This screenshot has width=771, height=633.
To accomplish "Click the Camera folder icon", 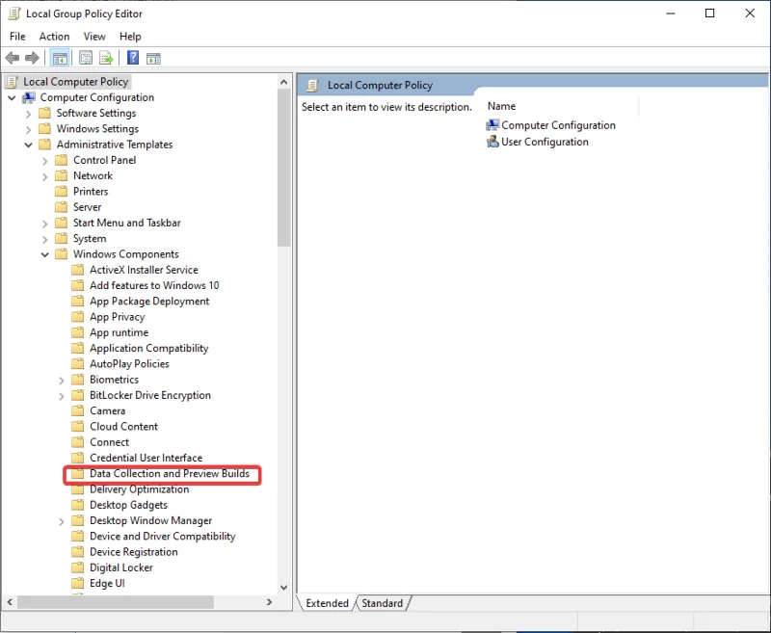I will tap(78, 410).
